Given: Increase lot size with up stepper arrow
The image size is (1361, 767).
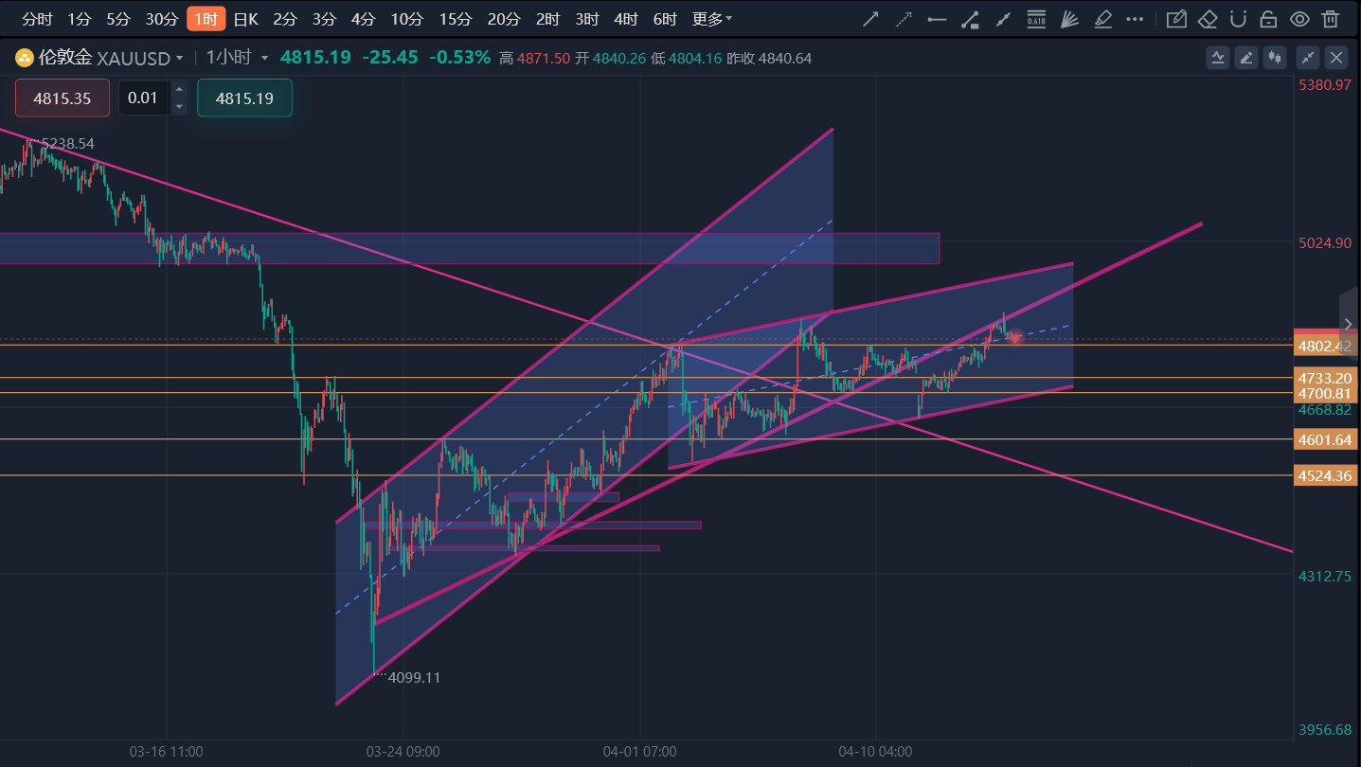Looking at the screenshot, I should tap(179, 89).
